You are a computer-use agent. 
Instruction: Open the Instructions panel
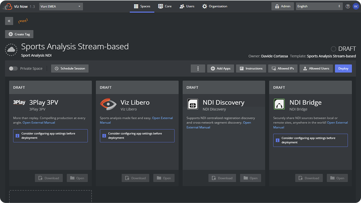pyautogui.click(x=251, y=68)
